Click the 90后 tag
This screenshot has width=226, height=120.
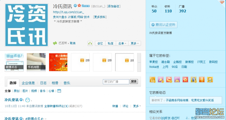(175, 67)
